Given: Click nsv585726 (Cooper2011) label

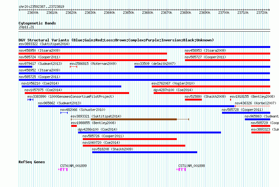Looking at the screenshot, I should [x=103, y=136].
